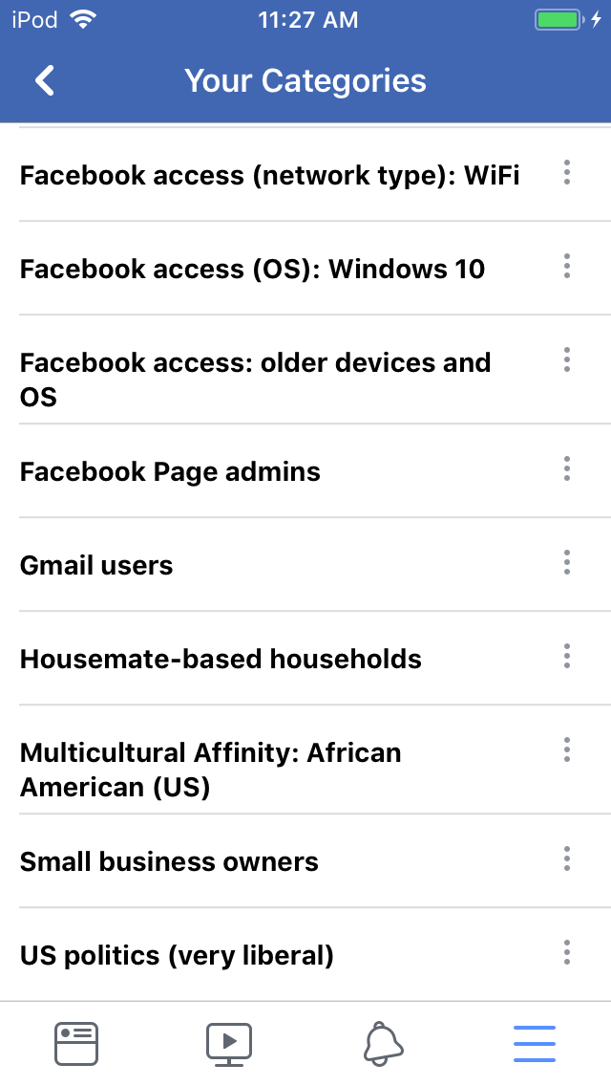Image resolution: width=611 pixels, height=1086 pixels.
Task: Tap US politics (very liberal) entry
Action: coord(177,956)
